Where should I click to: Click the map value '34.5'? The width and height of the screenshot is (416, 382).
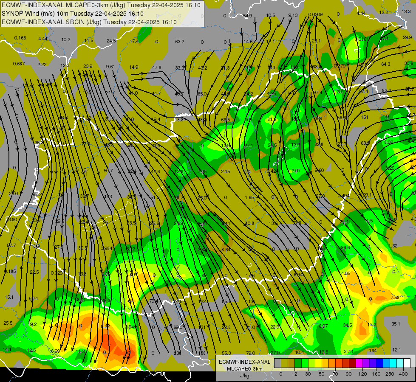[x=347, y=325]
